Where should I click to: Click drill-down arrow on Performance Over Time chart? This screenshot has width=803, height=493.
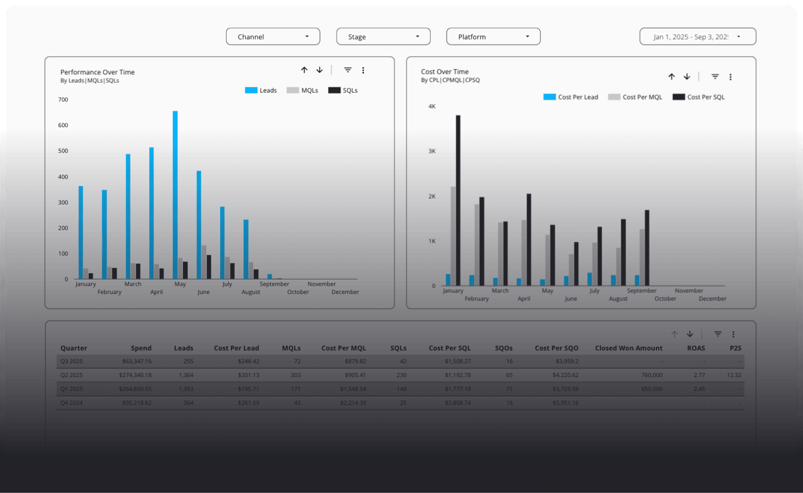coord(320,70)
